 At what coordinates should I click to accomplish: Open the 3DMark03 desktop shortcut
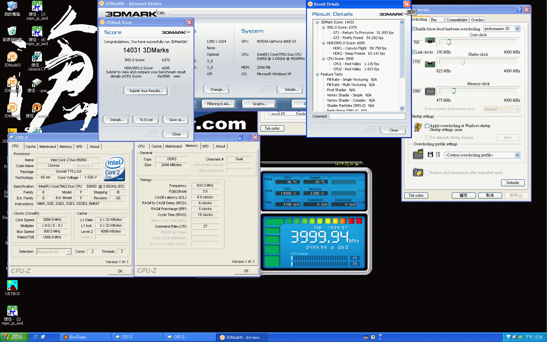[12, 59]
